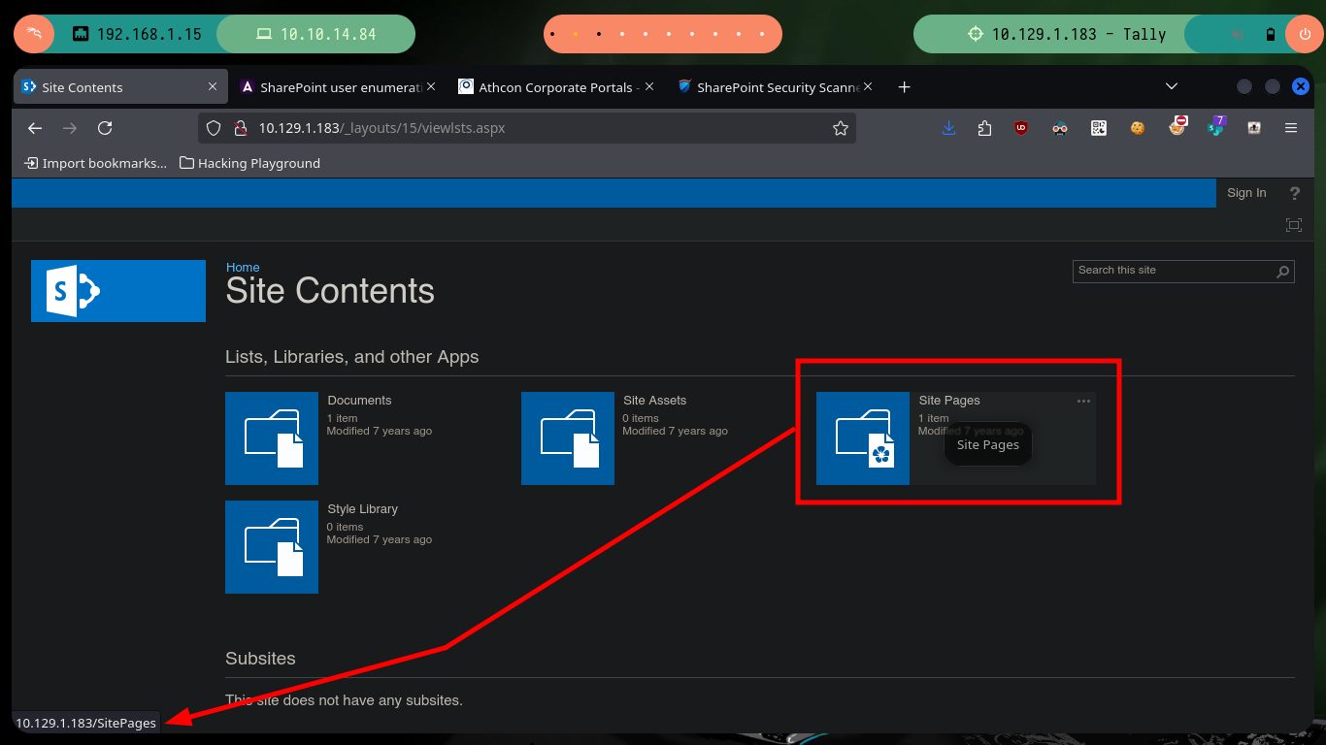Open a new browser tab
Viewport: 1326px width, 745px height.
904,86
